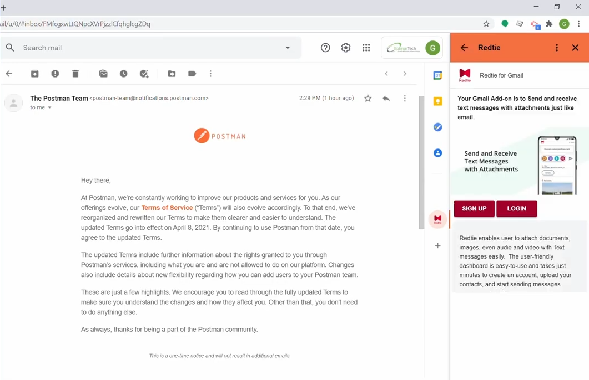Move email to a folder

pos(172,74)
